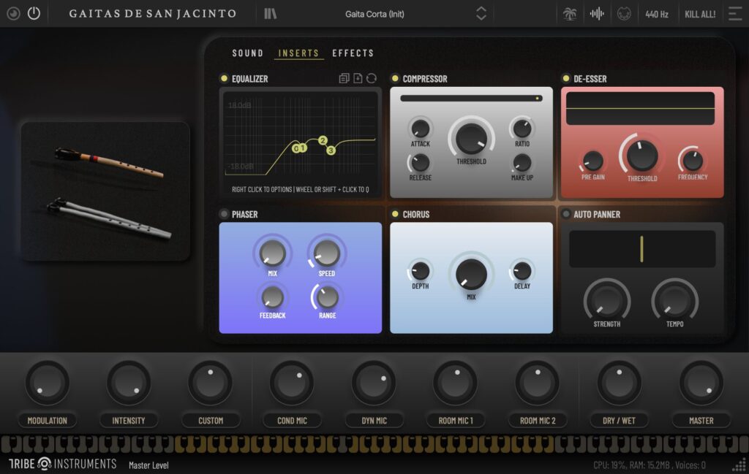Click the Gaita Corta (Init) preset name
The width and height of the screenshot is (749, 474).
374,15
